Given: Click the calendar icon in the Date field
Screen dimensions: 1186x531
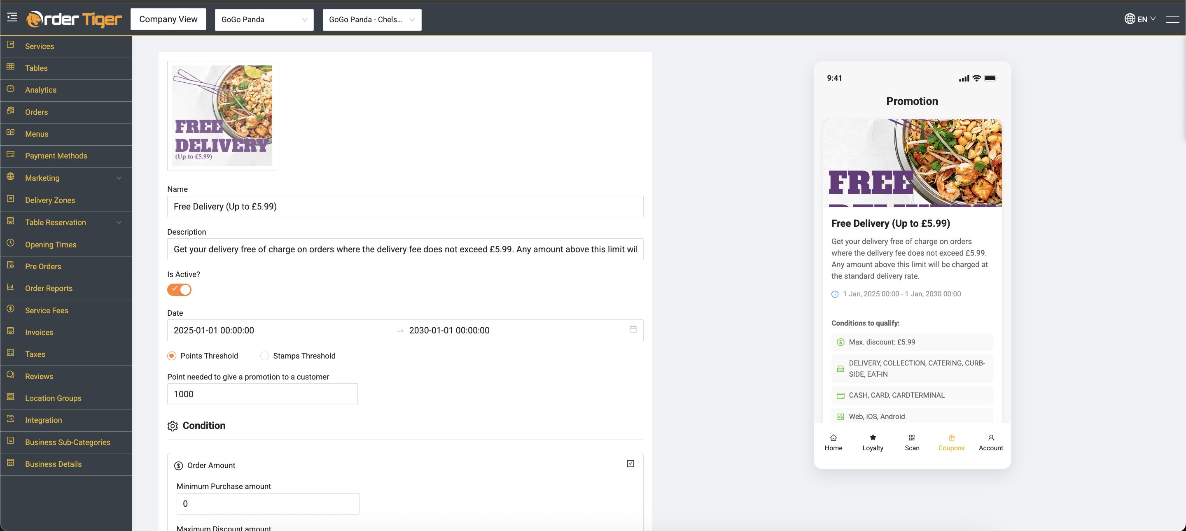Looking at the screenshot, I should pos(633,329).
